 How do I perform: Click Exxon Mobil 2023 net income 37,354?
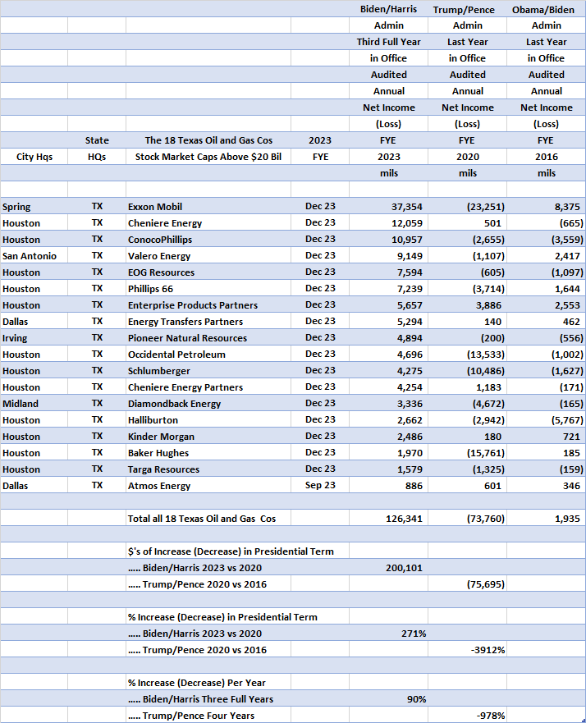[x=388, y=206]
